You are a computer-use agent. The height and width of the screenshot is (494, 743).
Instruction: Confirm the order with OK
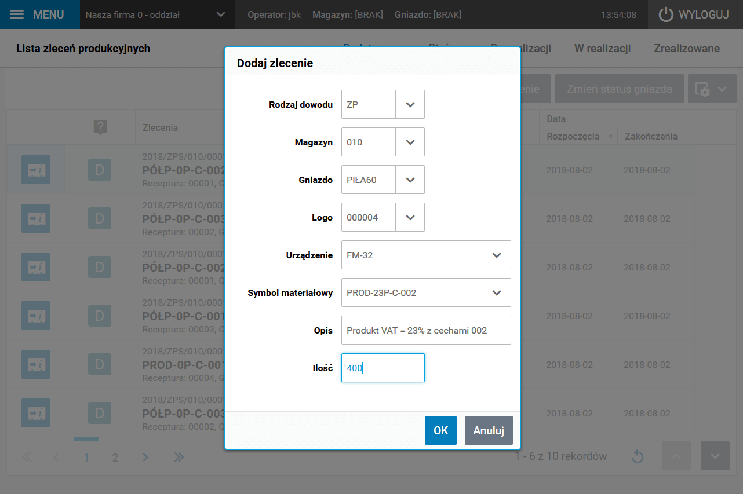coord(440,430)
